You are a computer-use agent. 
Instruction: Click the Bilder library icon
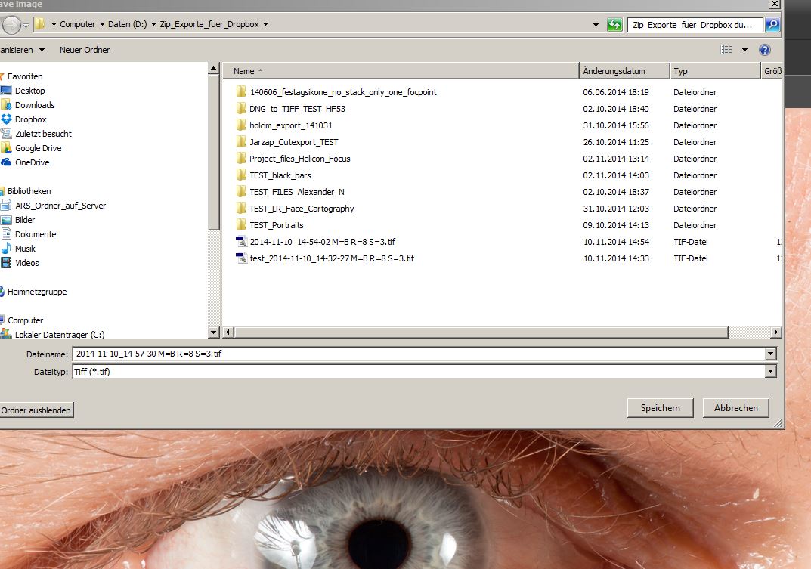(x=6, y=220)
